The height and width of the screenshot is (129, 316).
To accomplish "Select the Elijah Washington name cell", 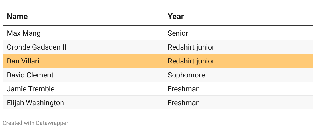I will pos(35,103).
